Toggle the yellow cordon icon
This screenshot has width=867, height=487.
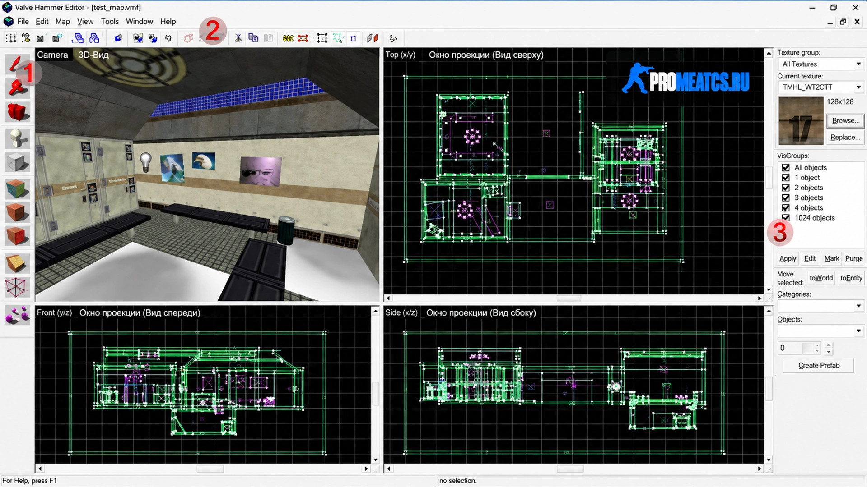click(x=288, y=38)
